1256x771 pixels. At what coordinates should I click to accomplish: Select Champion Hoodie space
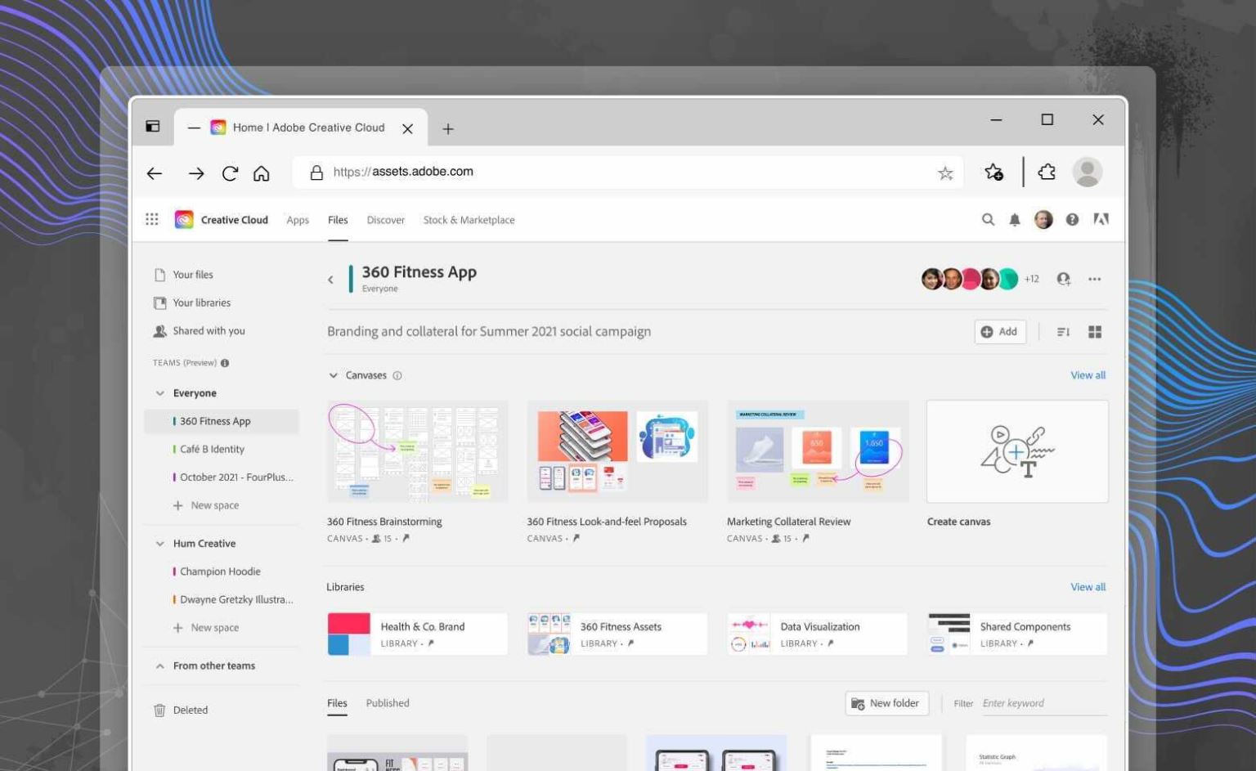220,572
